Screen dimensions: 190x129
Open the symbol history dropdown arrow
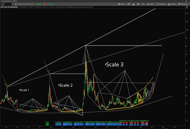(13, 4)
